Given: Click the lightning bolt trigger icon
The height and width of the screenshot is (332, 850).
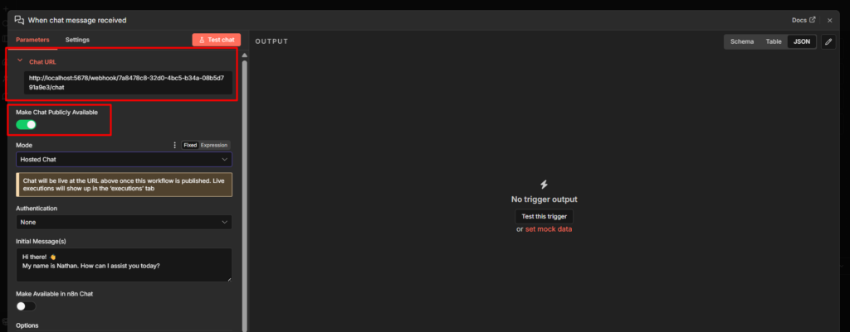Looking at the screenshot, I should click(545, 185).
